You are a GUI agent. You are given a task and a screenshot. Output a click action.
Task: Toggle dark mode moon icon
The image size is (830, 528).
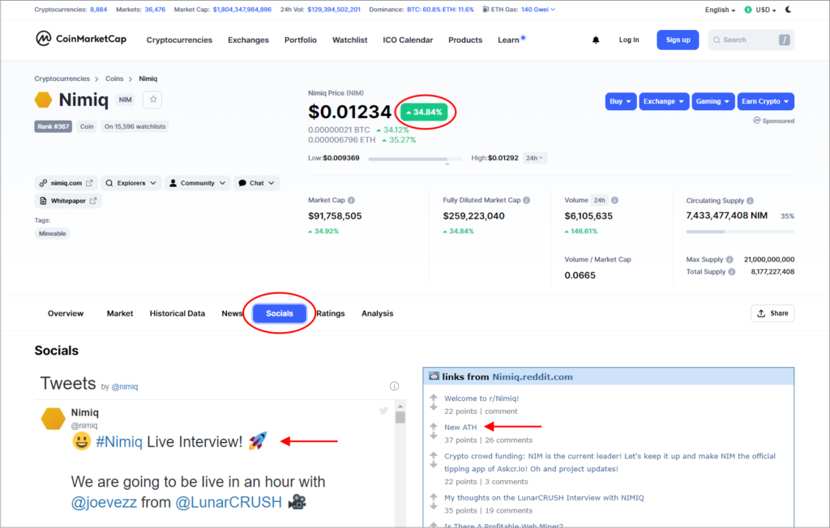[788, 10]
